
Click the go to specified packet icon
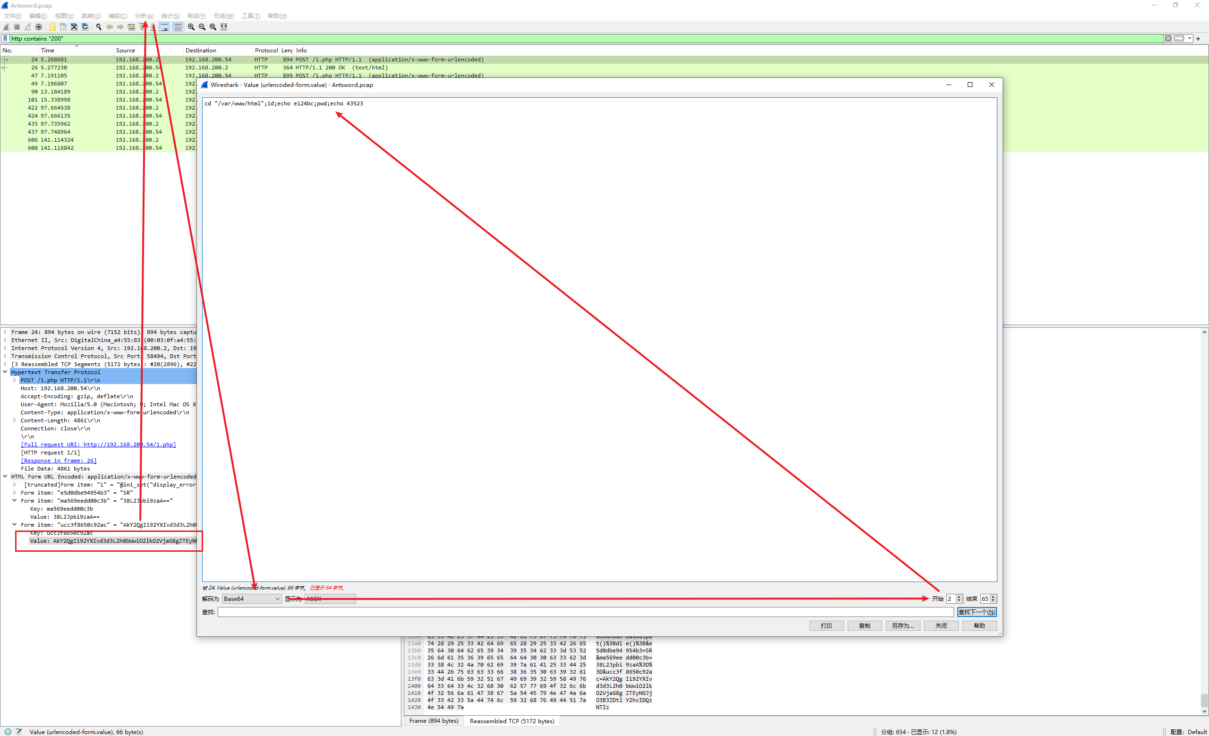pyautogui.click(x=131, y=27)
